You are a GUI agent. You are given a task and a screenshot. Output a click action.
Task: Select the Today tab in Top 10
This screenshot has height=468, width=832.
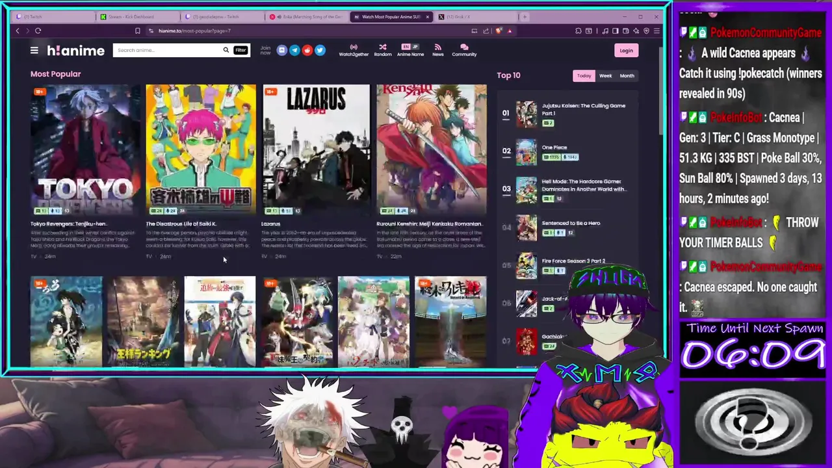point(584,75)
